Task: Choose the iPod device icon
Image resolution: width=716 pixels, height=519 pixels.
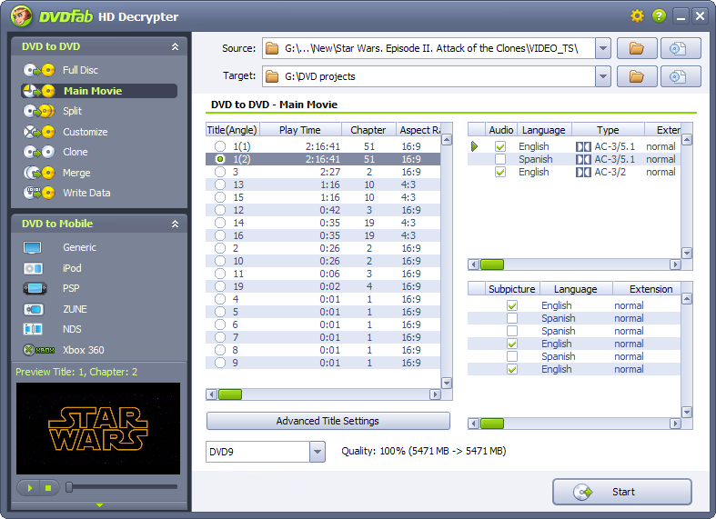Action: coord(33,268)
